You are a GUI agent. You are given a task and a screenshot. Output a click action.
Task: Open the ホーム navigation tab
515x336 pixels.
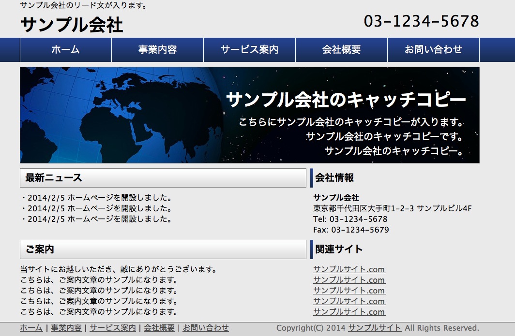point(65,50)
